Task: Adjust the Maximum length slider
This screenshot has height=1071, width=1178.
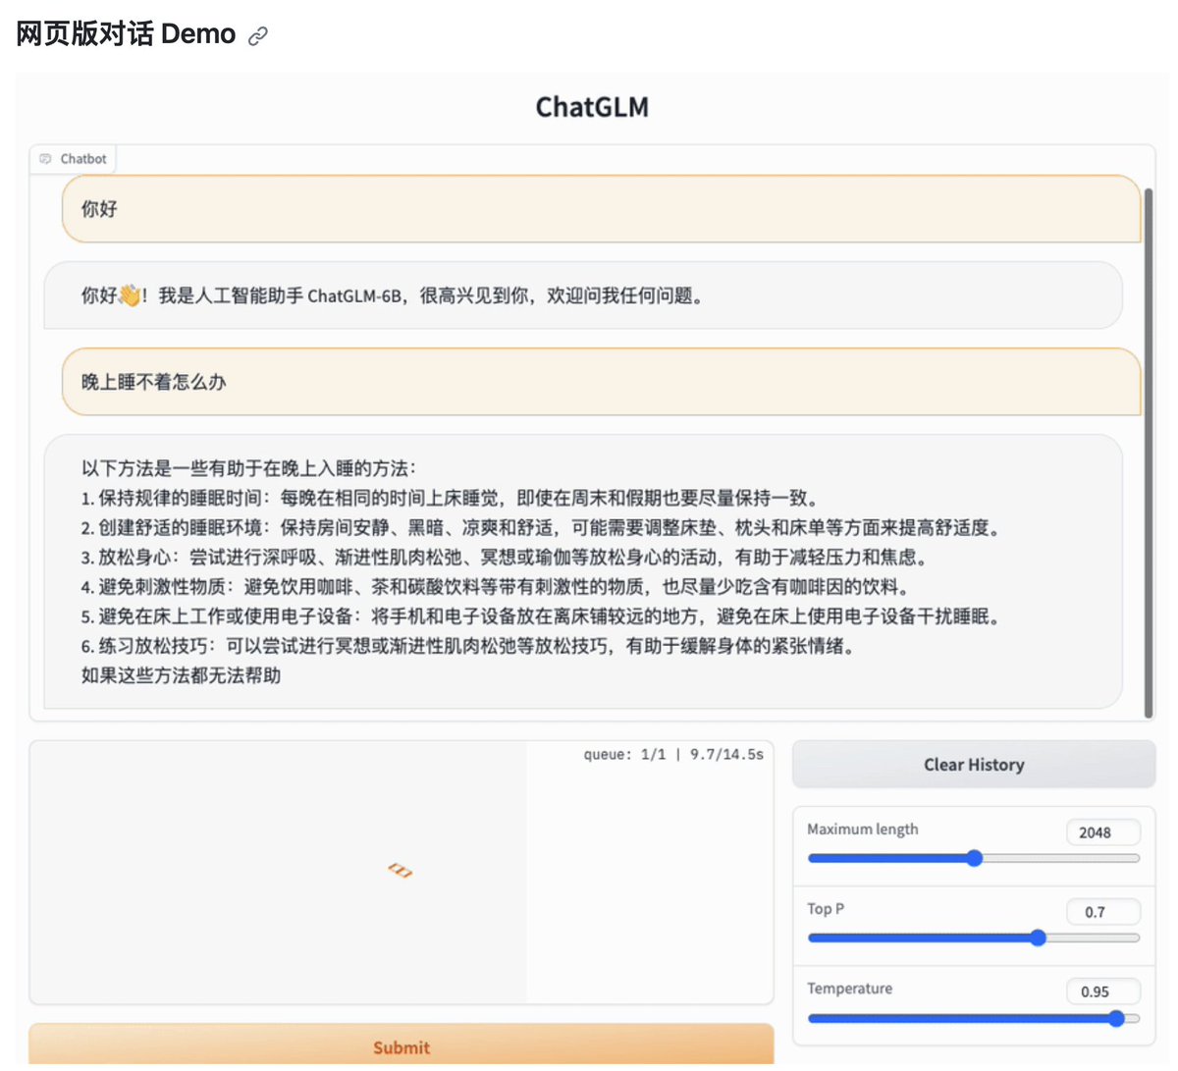Action: pyautogui.click(x=974, y=858)
